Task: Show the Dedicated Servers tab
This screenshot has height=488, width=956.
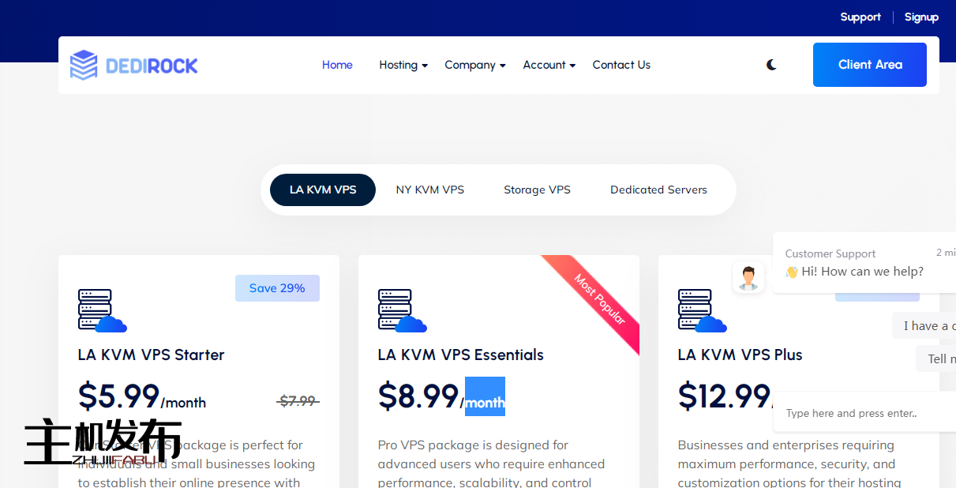Action: (658, 190)
